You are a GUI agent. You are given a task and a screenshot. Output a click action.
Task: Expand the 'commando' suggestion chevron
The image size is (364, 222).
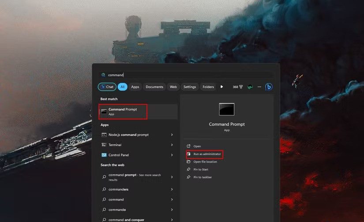click(x=172, y=210)
